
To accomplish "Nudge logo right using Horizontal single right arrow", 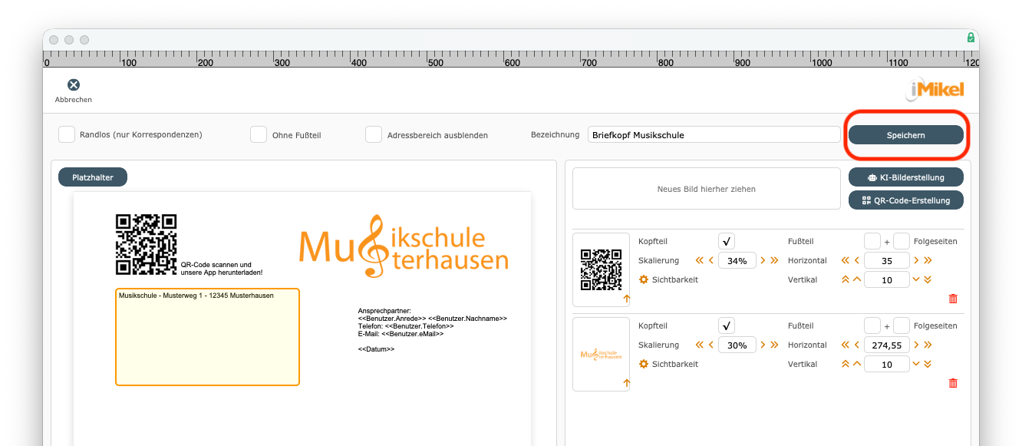I will pos(916,345).
